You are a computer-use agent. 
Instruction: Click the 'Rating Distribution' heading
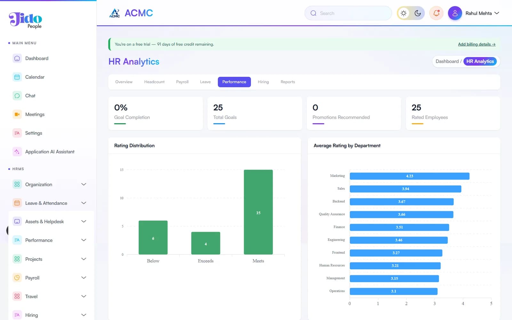click(x=134, y=146)
